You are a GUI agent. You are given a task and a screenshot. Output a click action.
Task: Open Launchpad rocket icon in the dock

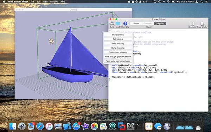[x=22, y=126]
